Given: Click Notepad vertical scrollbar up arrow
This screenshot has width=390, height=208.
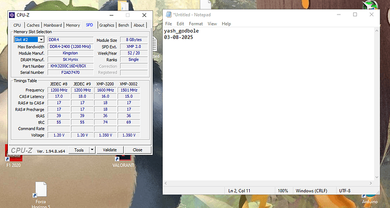Looking at the screenshot, I should click(x=376, y=30).
